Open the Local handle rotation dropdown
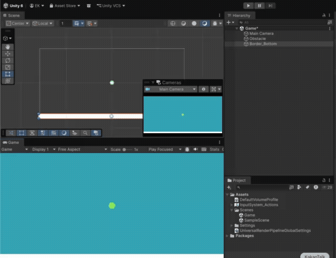The height and width of the screenshot is (258, 336). 43,24
